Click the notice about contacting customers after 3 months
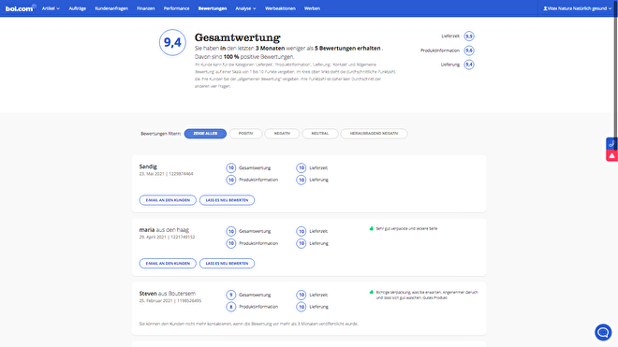Image resolution: width=618 pixels, height=347 pixels. coord(249,324)
